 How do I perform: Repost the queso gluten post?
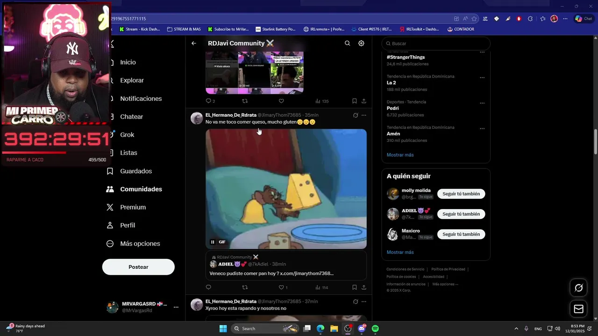pos(244,287)
